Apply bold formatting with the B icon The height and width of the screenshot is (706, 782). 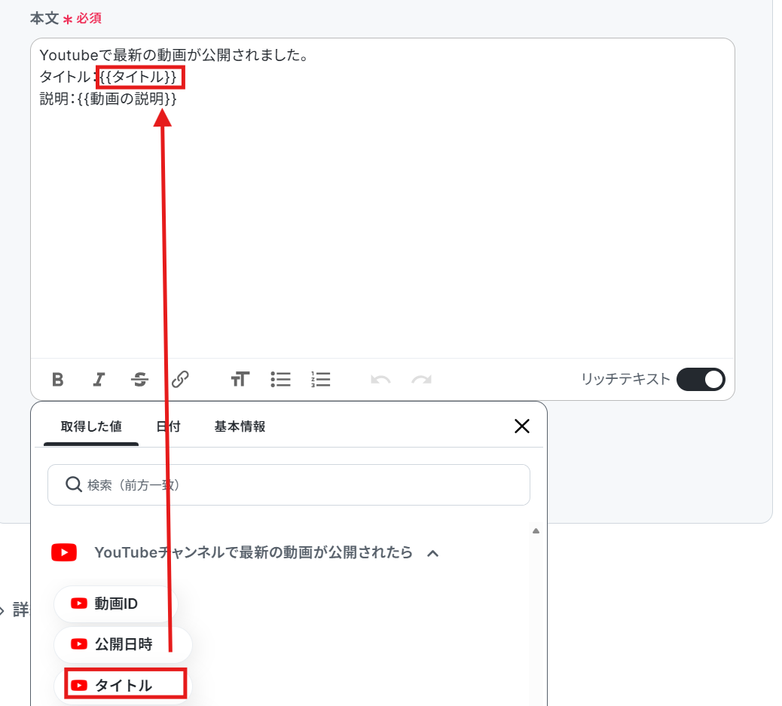(x=58, y=380)
